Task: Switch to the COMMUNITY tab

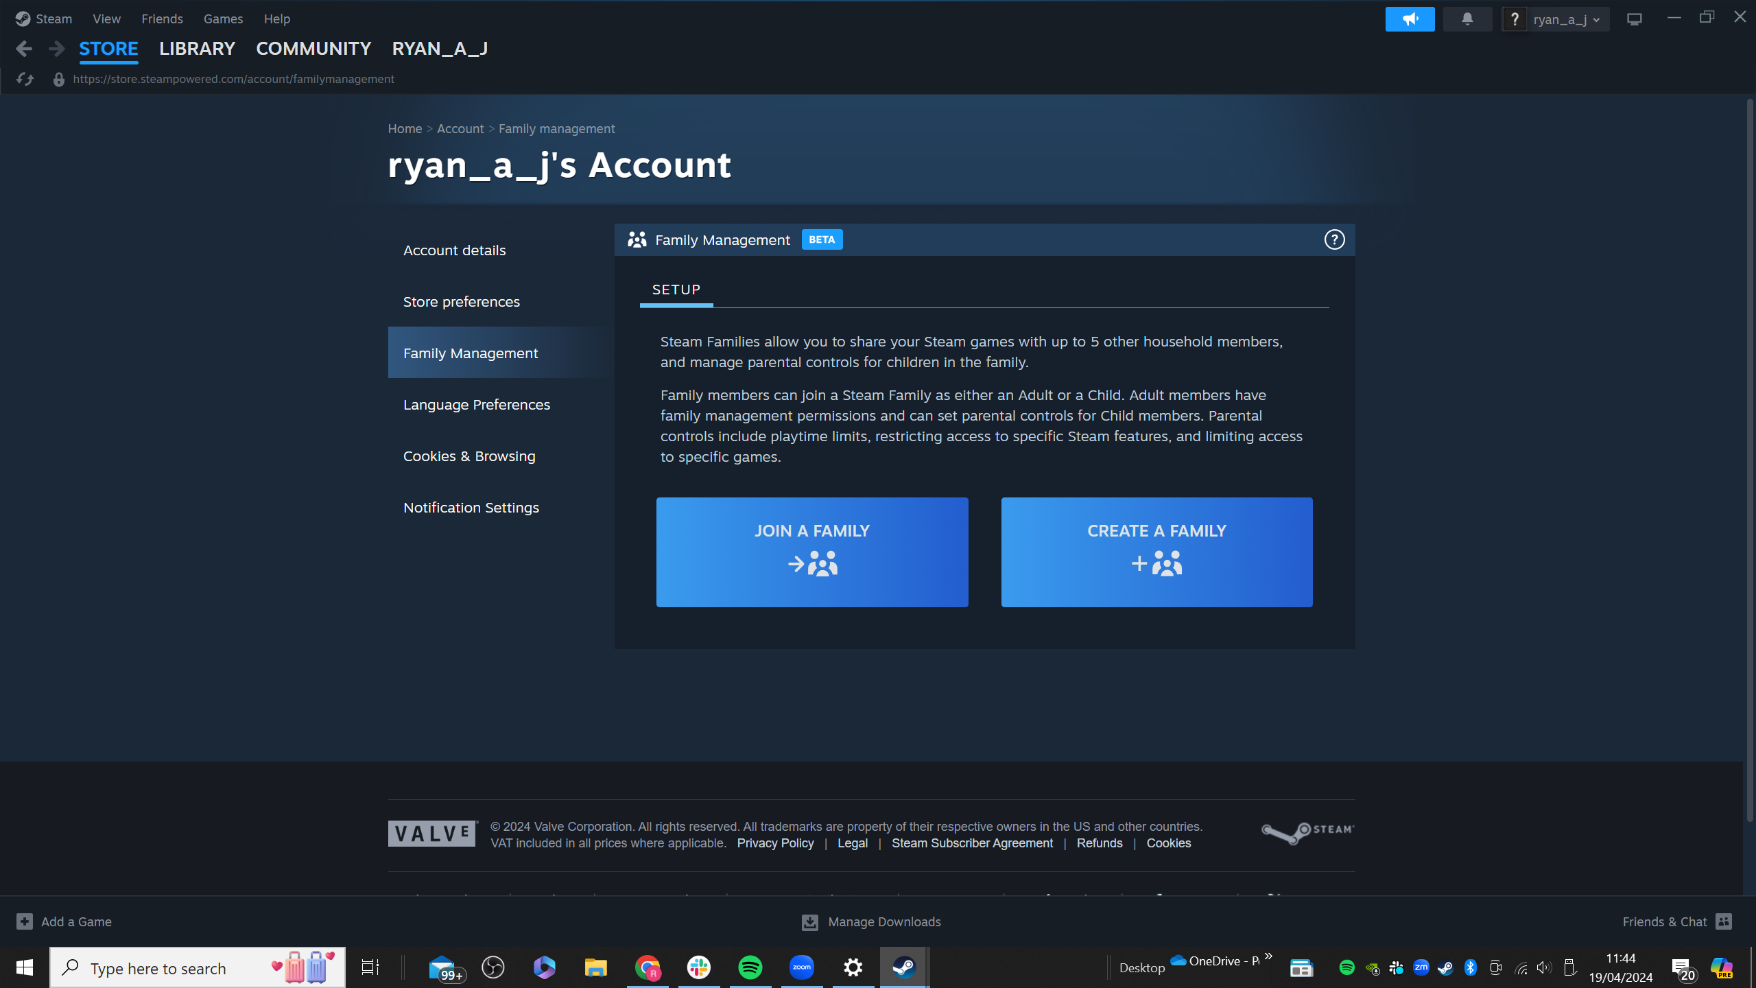Action: coord(313,49)
